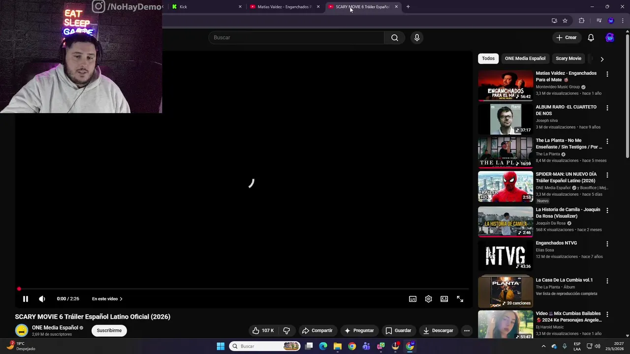Select the Scary Movie filter chip

click(x=568, y=59)
